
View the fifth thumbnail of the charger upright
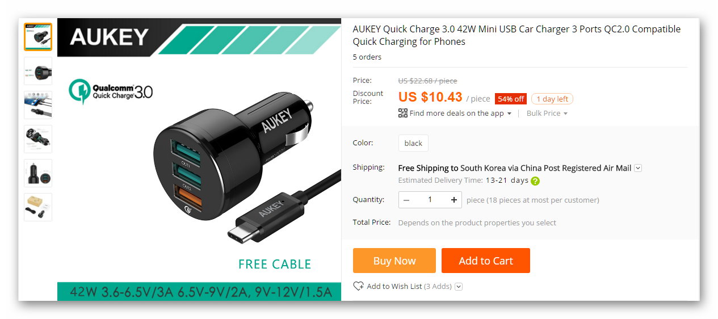(x=38, y=173)
